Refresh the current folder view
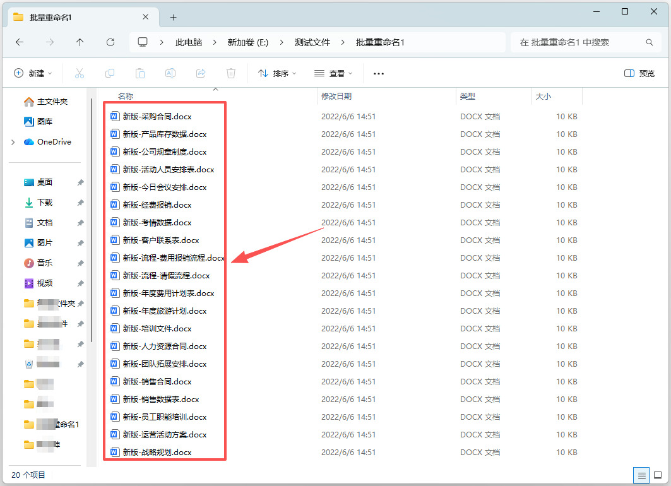671x486 pixels. [x=110, y=42]
